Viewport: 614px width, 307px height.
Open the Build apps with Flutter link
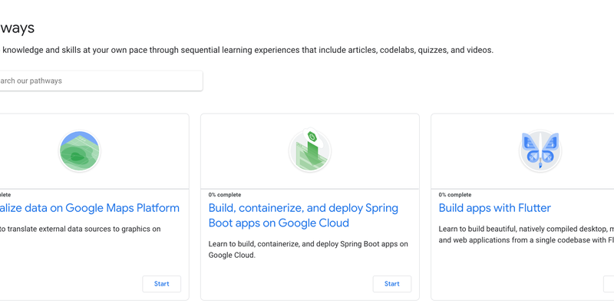click(494, 207)
